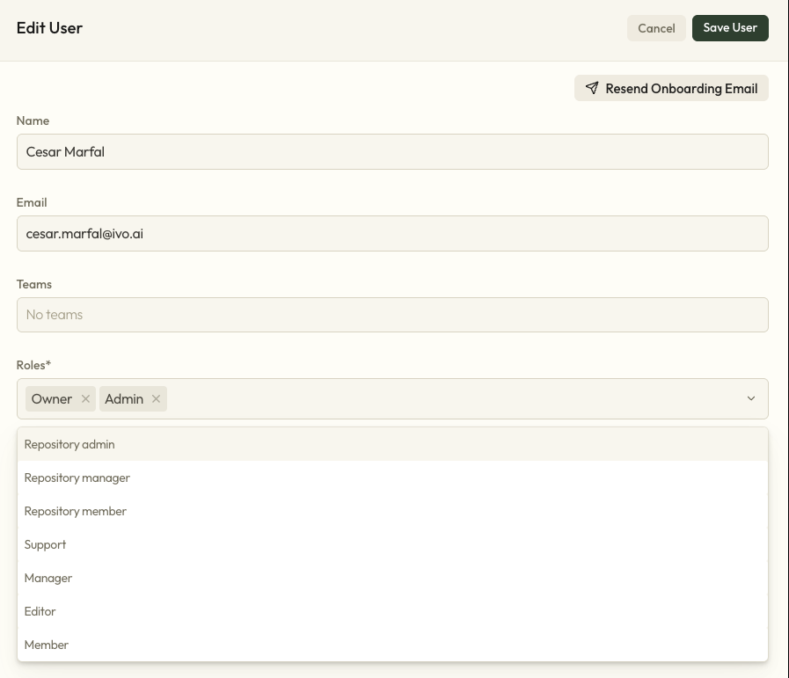This screenshot has height=678, width=789.
Task: Select the Member role option
Action: tap(47, 645)
